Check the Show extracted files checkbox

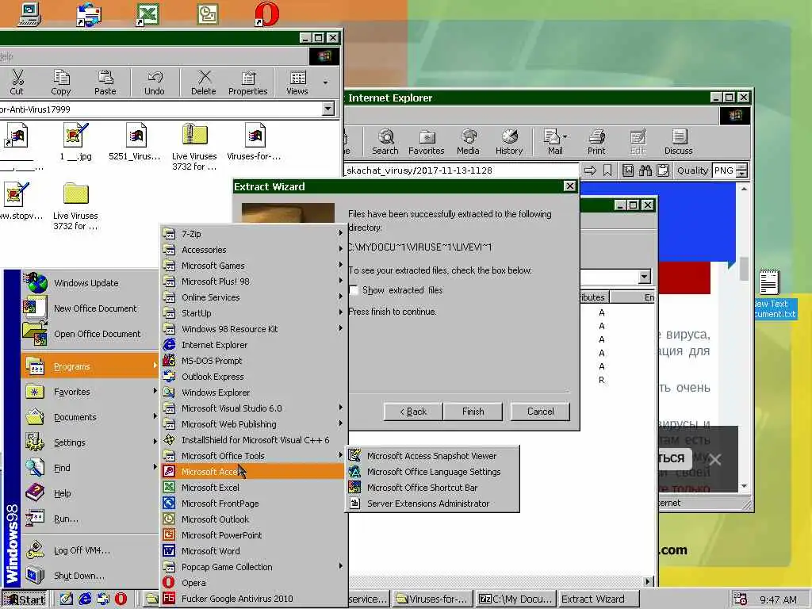coord(353,290)
